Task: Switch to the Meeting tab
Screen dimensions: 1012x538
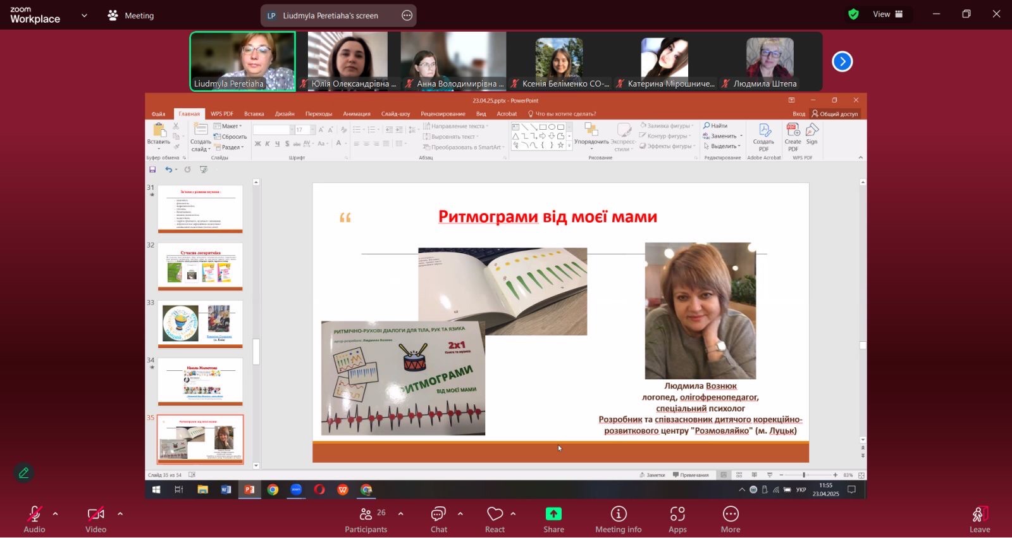Action: (131, 15)
